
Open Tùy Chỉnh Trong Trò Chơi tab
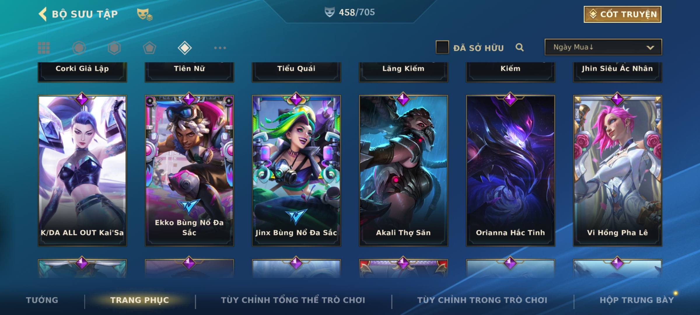482,300
